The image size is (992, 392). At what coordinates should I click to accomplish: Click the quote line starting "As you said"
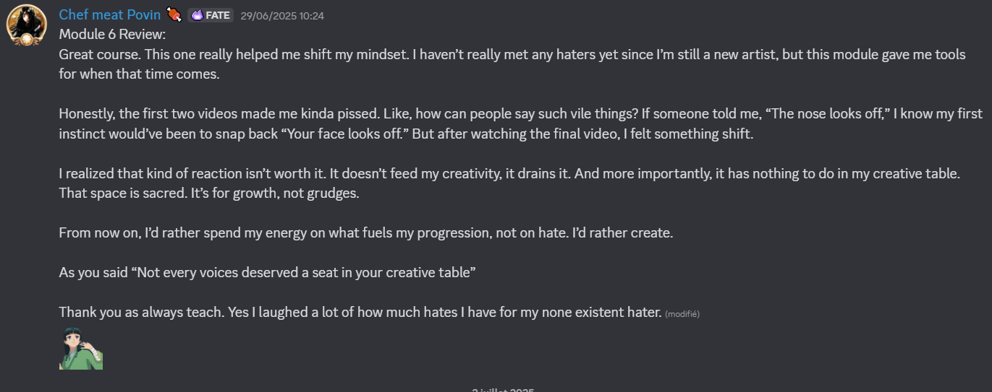click(x=266, y=273)
